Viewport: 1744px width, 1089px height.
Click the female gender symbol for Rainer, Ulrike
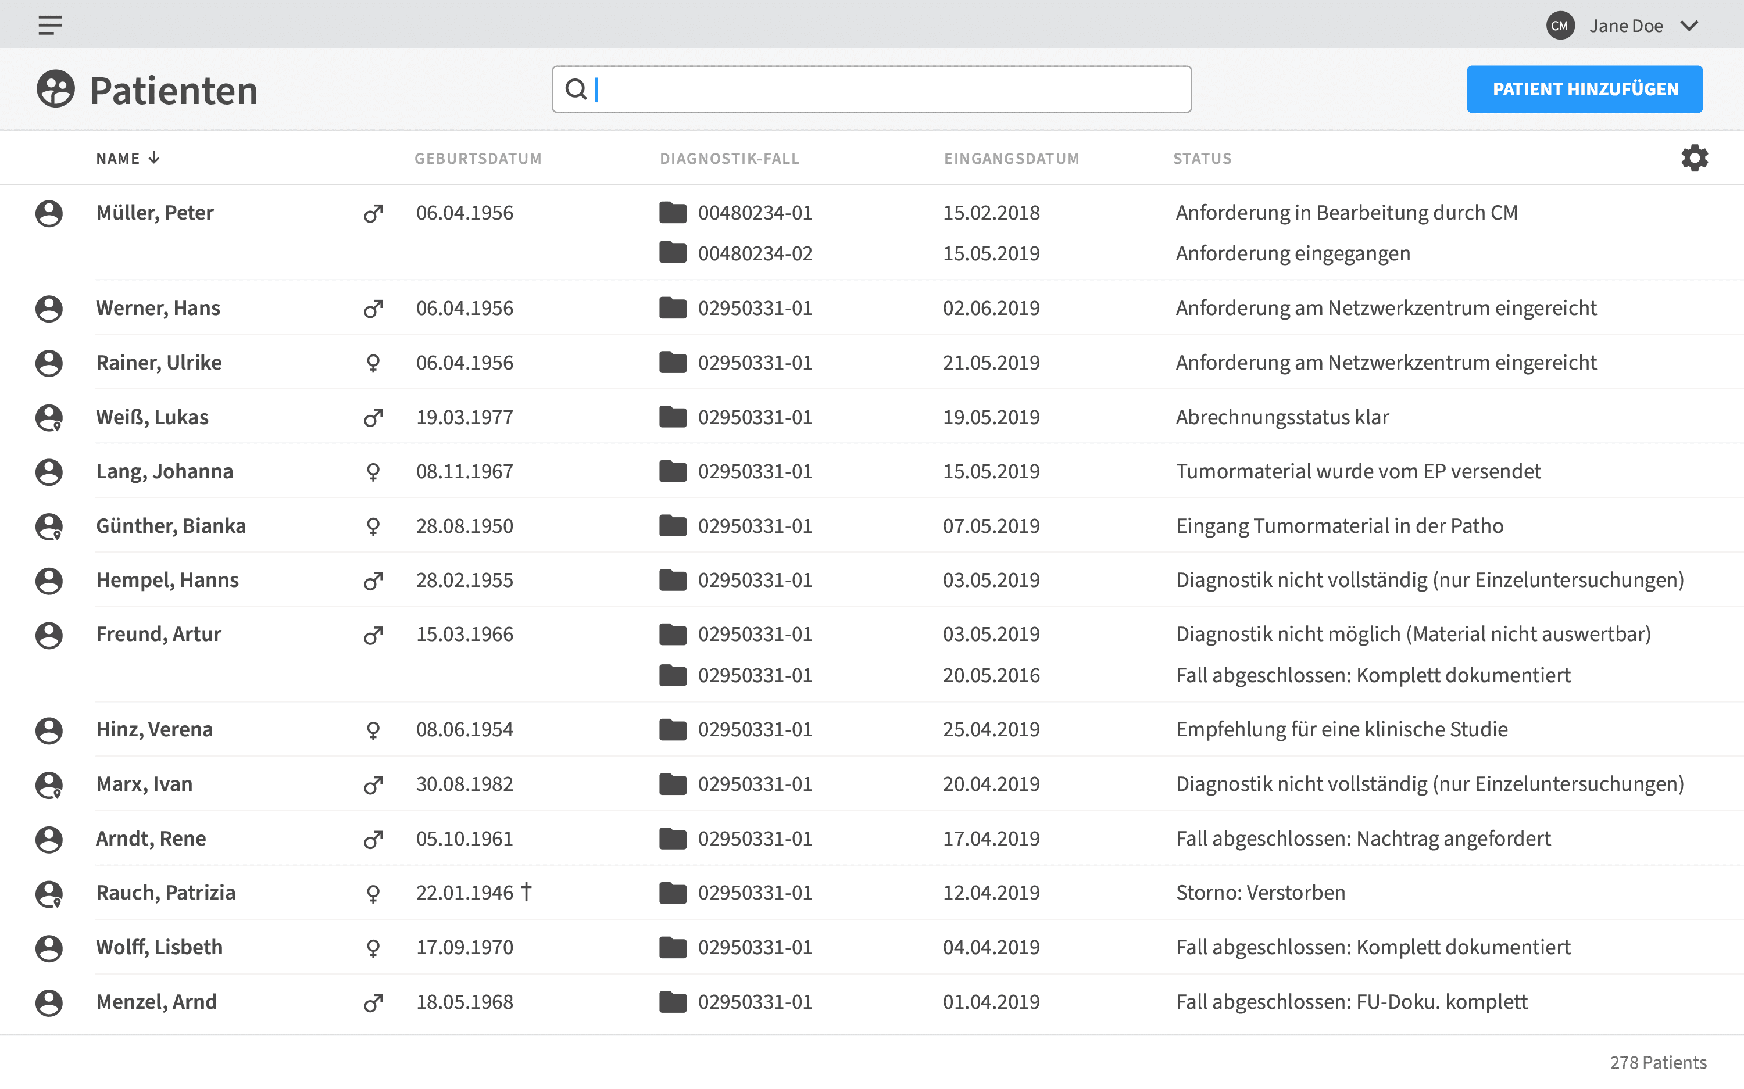(x=373, y=362)
